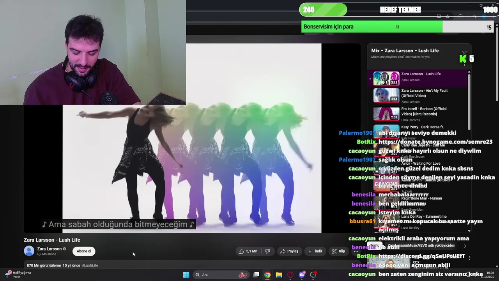Click the Mix - Zara Larsson - Lush Life title
499x281 pixels.
405,51
